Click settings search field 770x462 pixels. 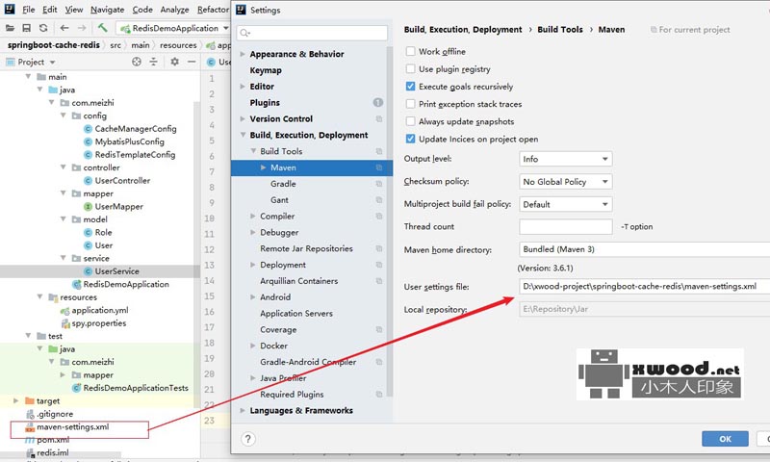312,33
